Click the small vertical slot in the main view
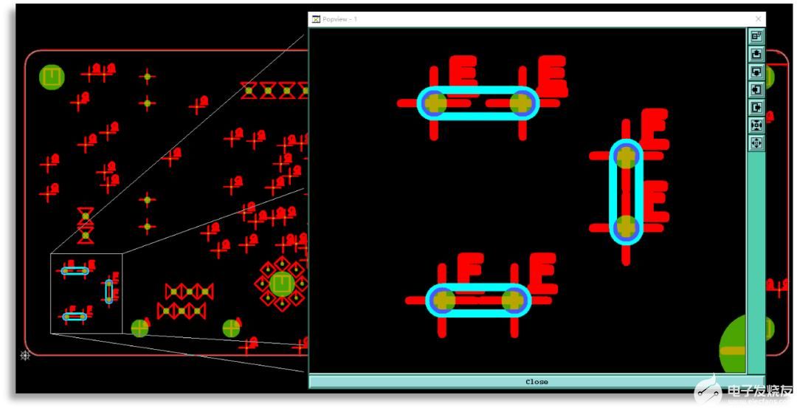This screenshot has width=797, height=409. point(108,292)
